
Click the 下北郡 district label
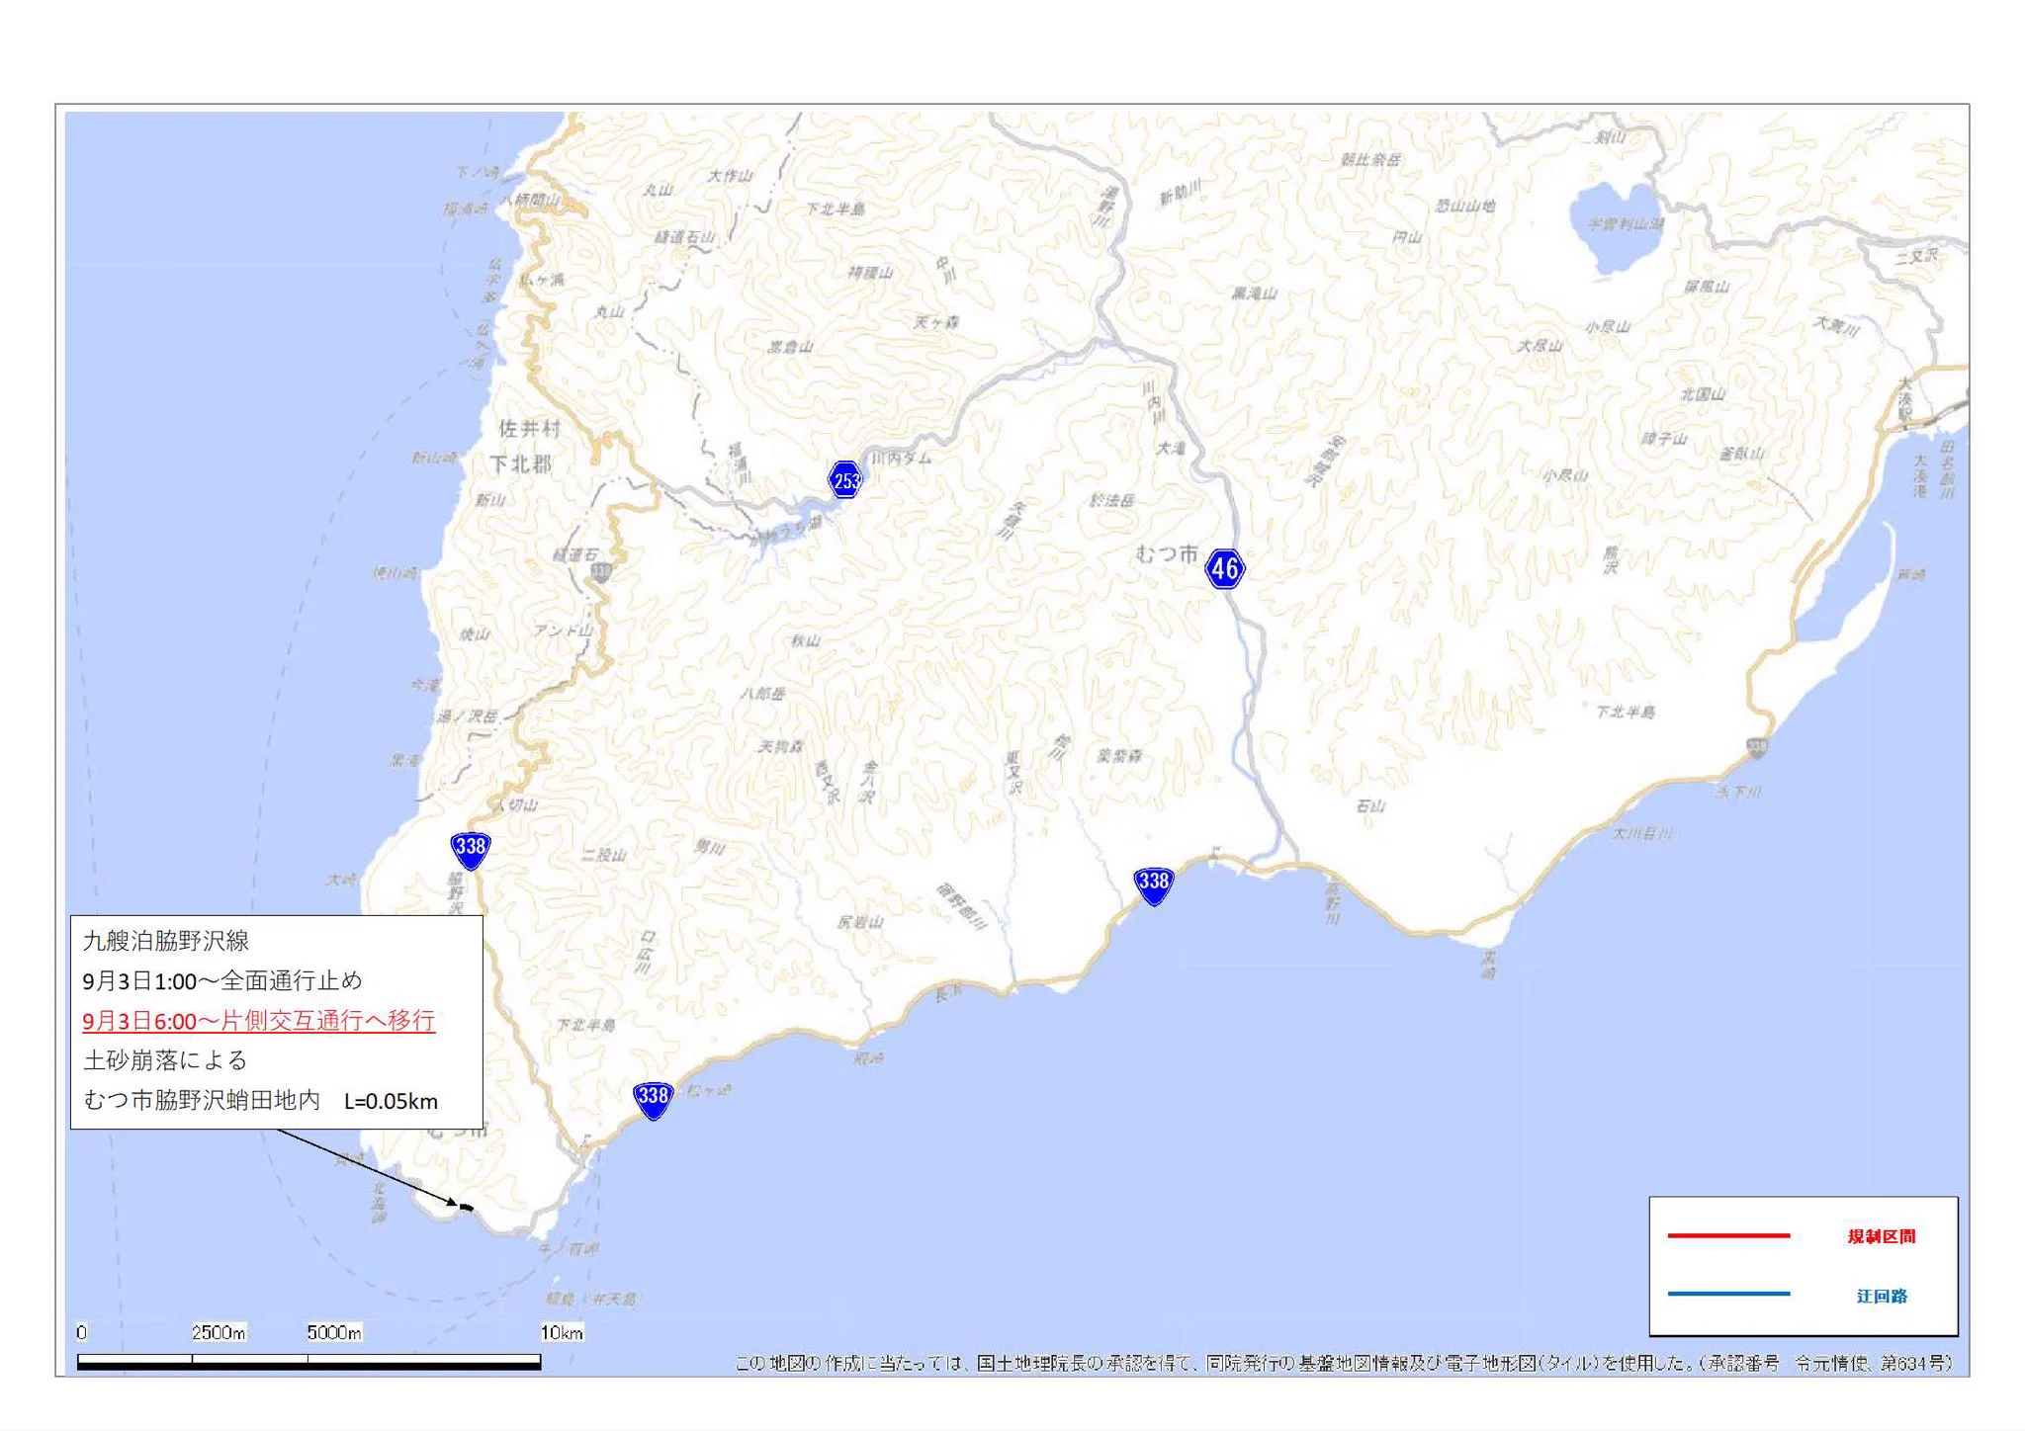tap(521, 463)
